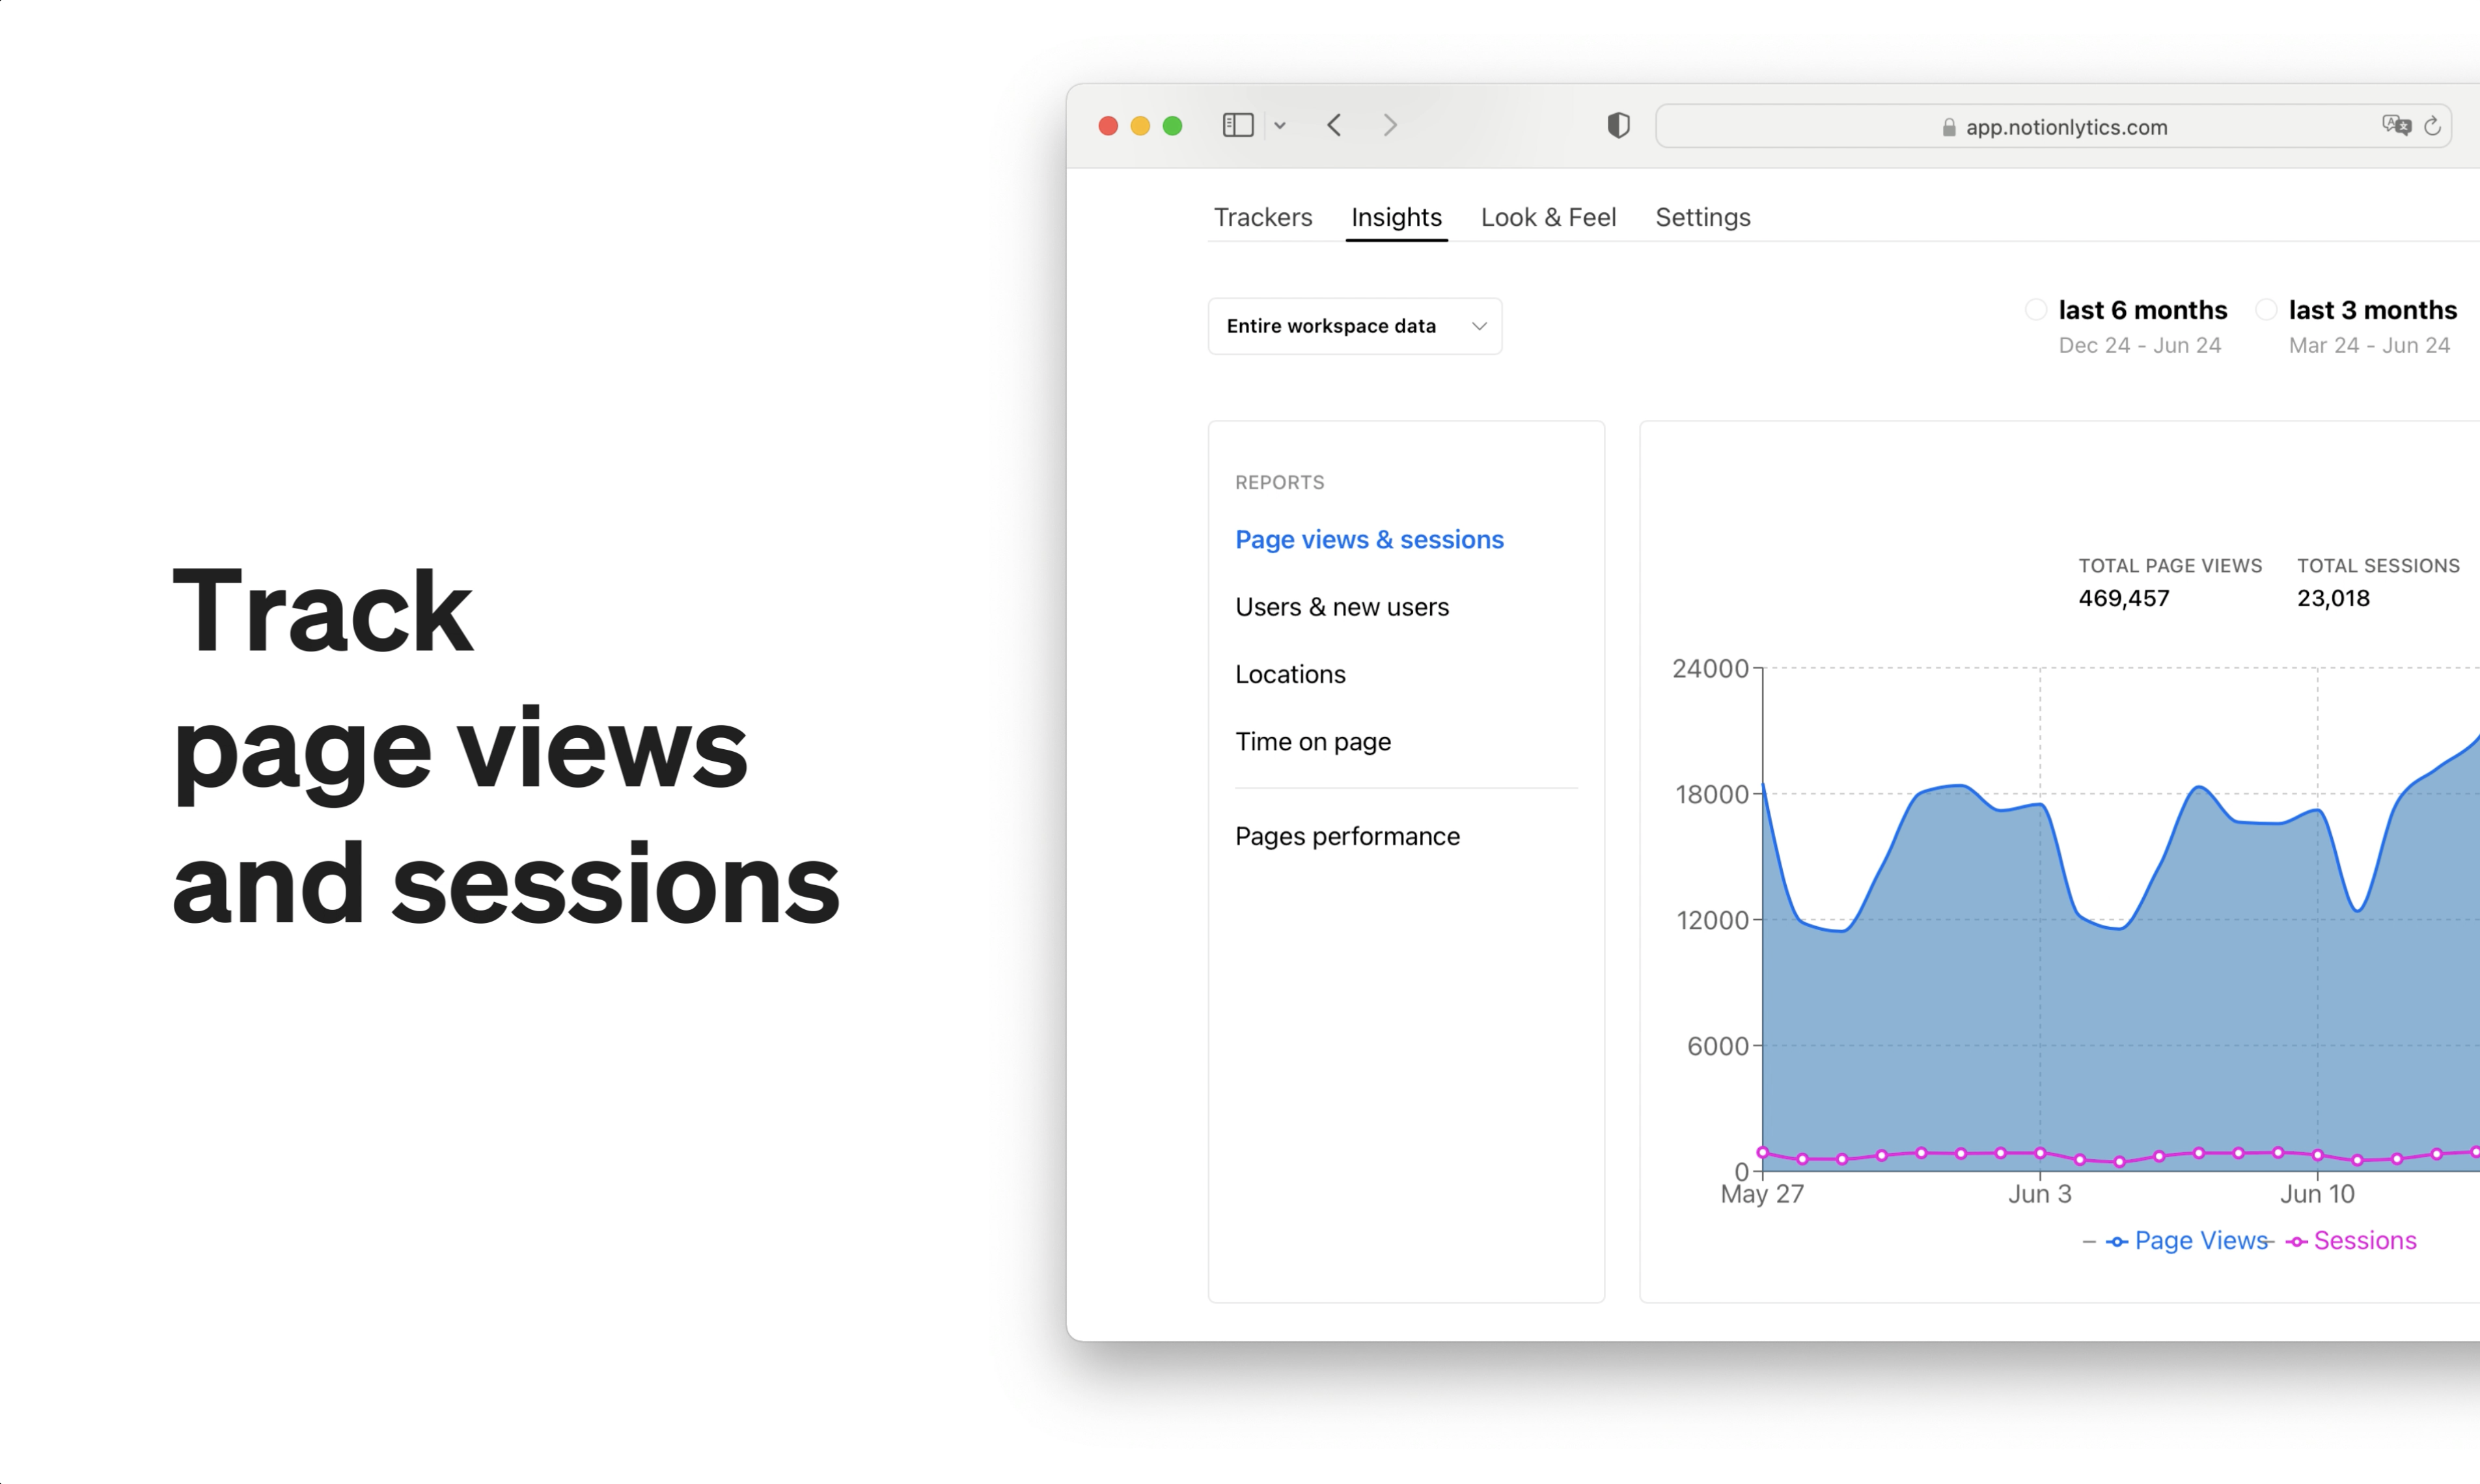Switch to the Trackers tab
This screenshot has width=2480, height=1484.
coord(1262,217)
